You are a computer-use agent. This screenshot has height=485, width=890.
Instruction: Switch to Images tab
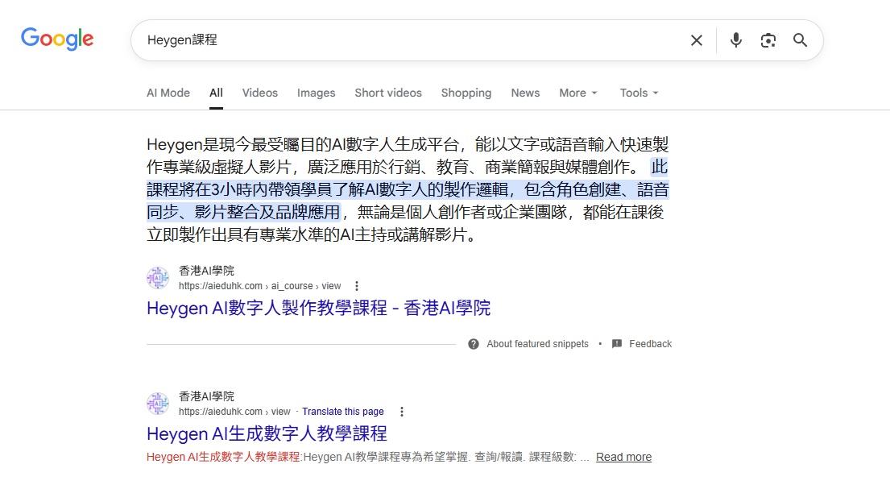pos(317,93)
